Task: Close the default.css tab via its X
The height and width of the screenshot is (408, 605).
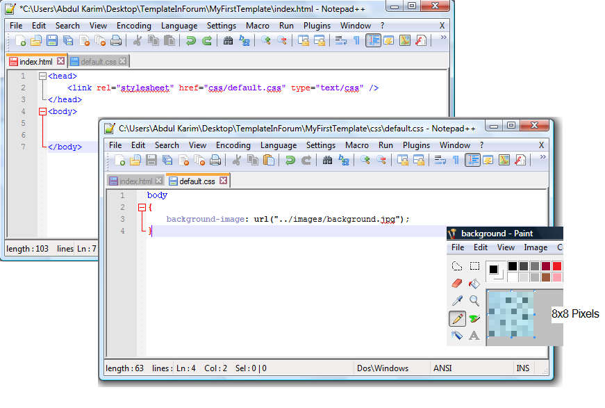Action: coord(223,181)
